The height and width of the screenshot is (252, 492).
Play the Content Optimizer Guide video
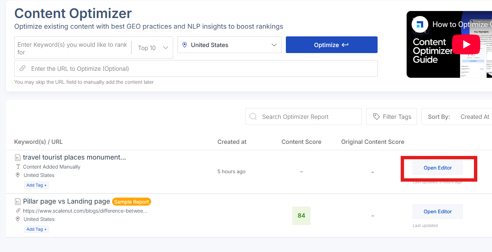(x=466, y=44)
